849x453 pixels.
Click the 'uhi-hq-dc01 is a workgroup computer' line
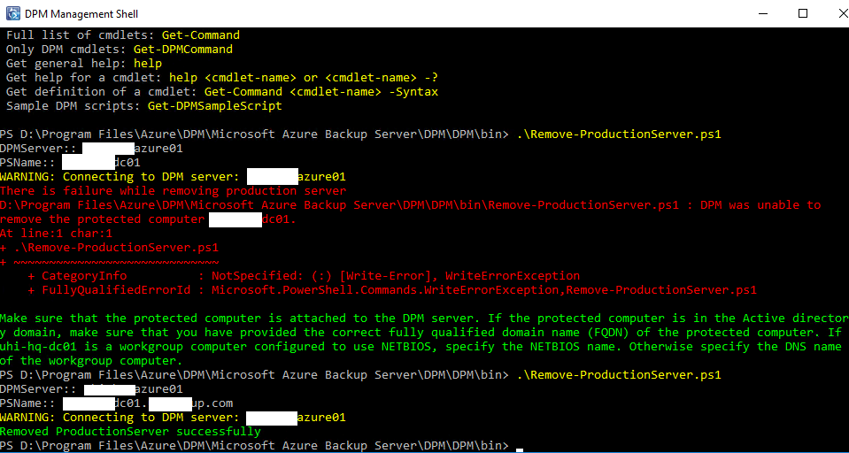tap(421, 346)
